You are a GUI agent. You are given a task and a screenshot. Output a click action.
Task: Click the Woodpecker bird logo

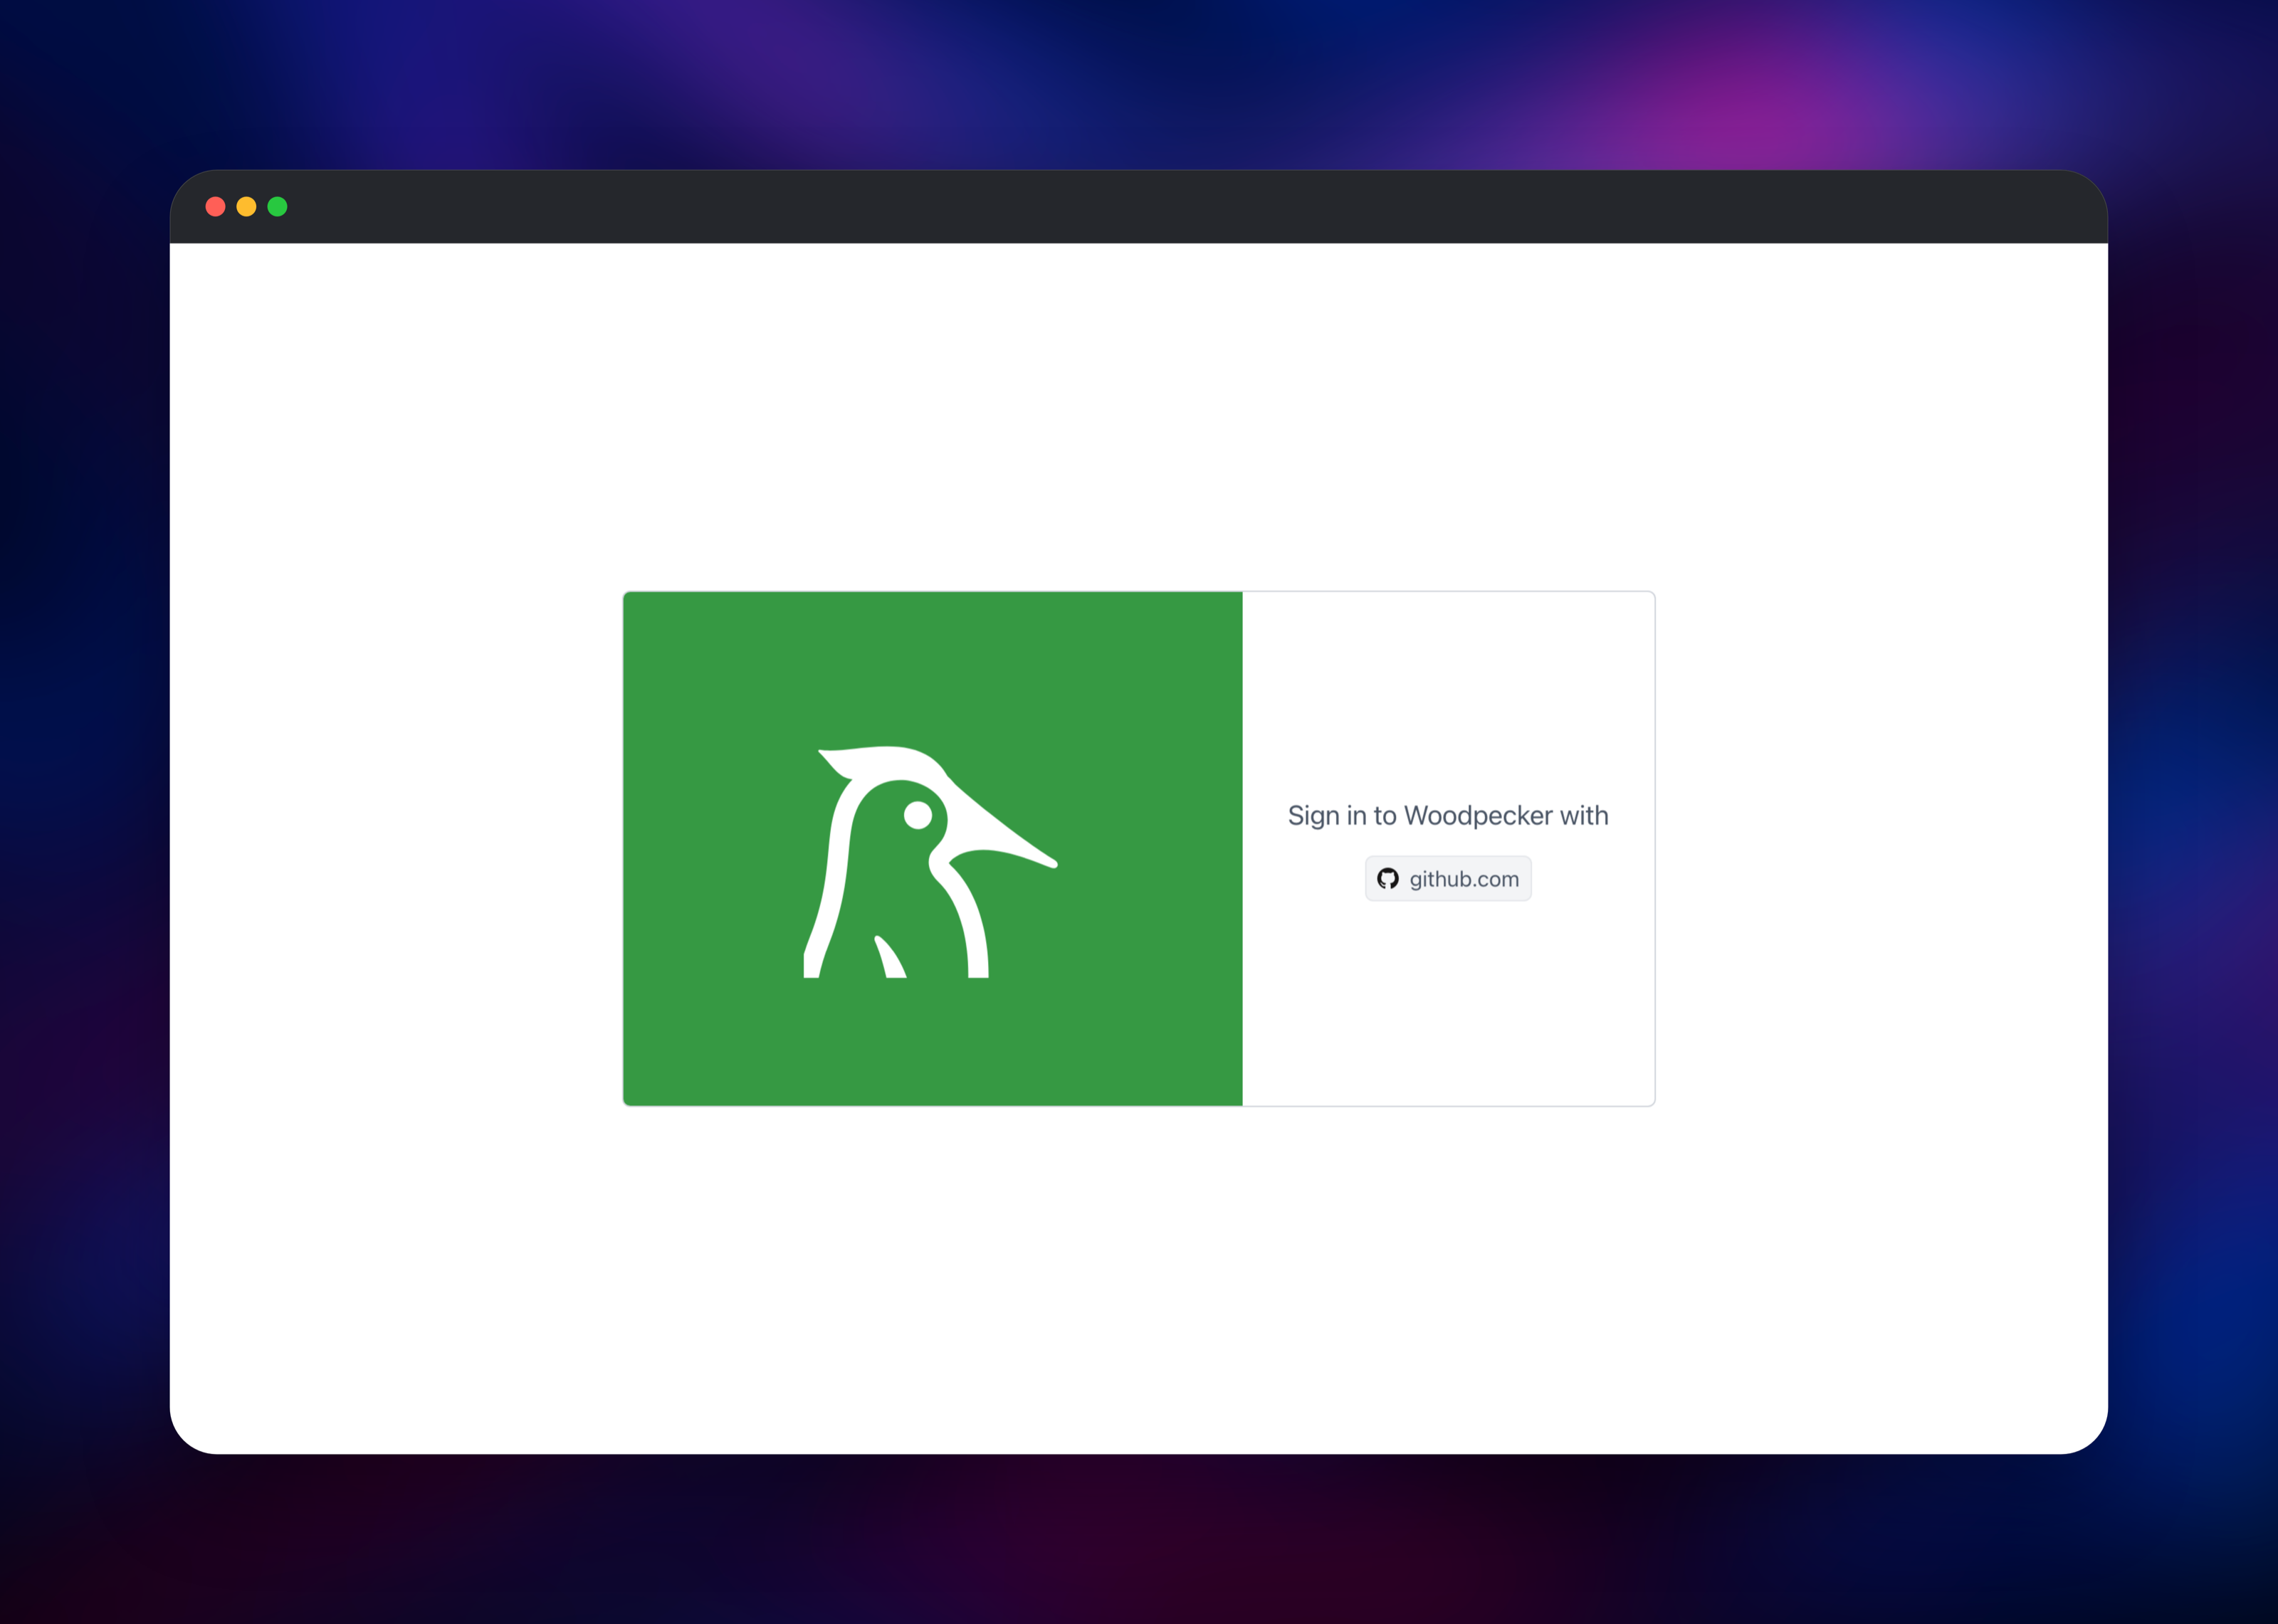pos(930,861)
